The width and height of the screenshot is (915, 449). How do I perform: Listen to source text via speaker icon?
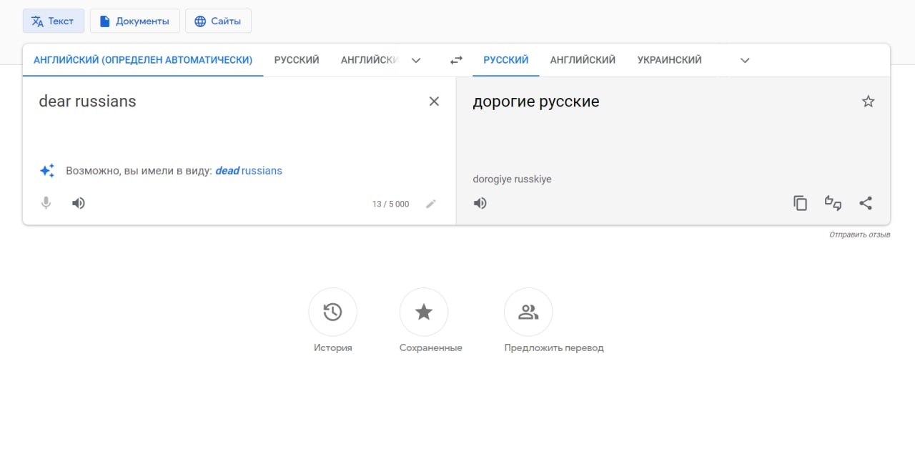pos(79,203)
